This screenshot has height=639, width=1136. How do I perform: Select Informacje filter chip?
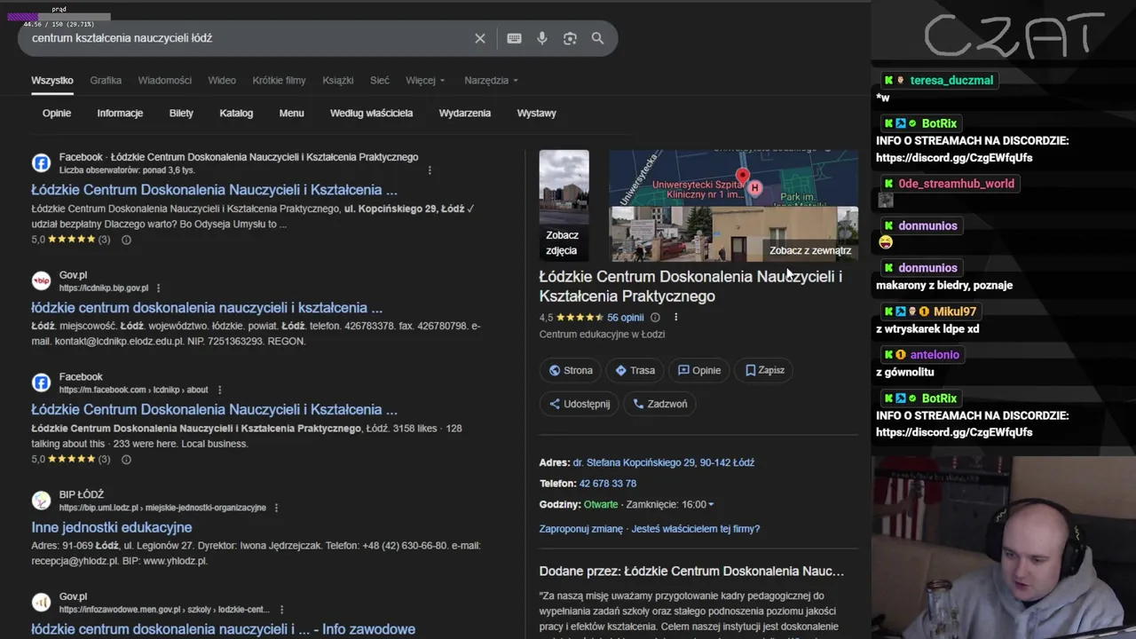point(120,113)
